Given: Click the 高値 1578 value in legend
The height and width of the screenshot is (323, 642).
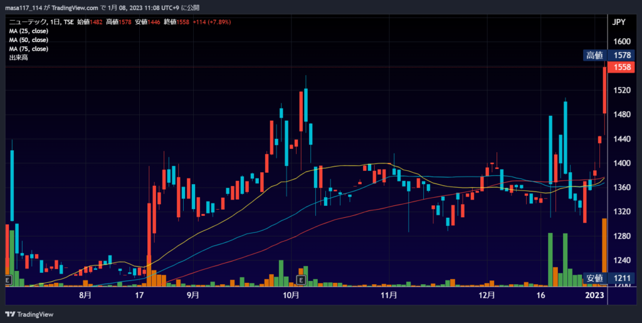Looking at the screenshot, I should [118, 22].
